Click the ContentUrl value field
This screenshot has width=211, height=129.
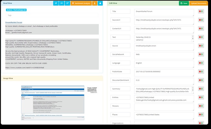pos(164,30)
